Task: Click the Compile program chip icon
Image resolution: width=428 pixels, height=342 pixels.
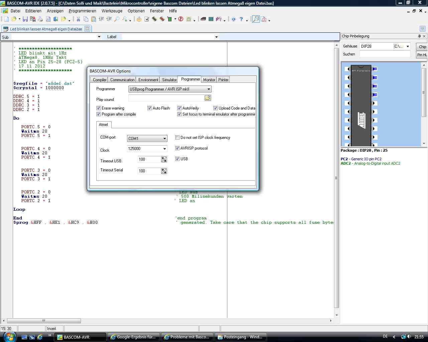Action: coord(154,19)
